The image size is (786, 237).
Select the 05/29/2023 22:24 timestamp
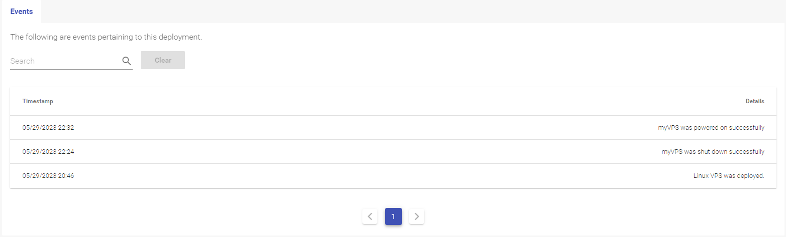click(x=48, y=152)
